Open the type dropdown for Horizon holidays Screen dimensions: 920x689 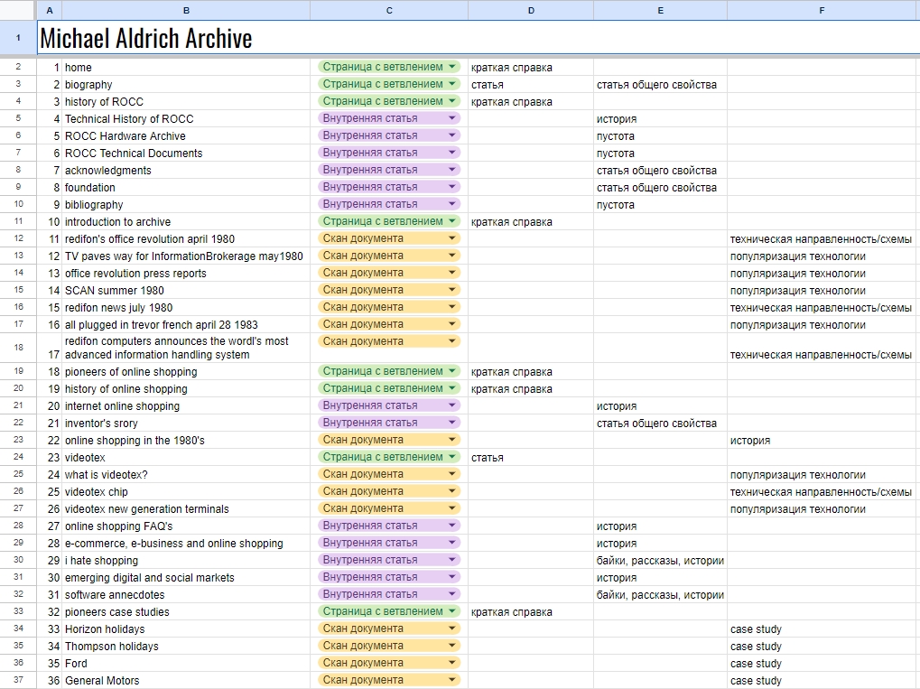point(451,628)
